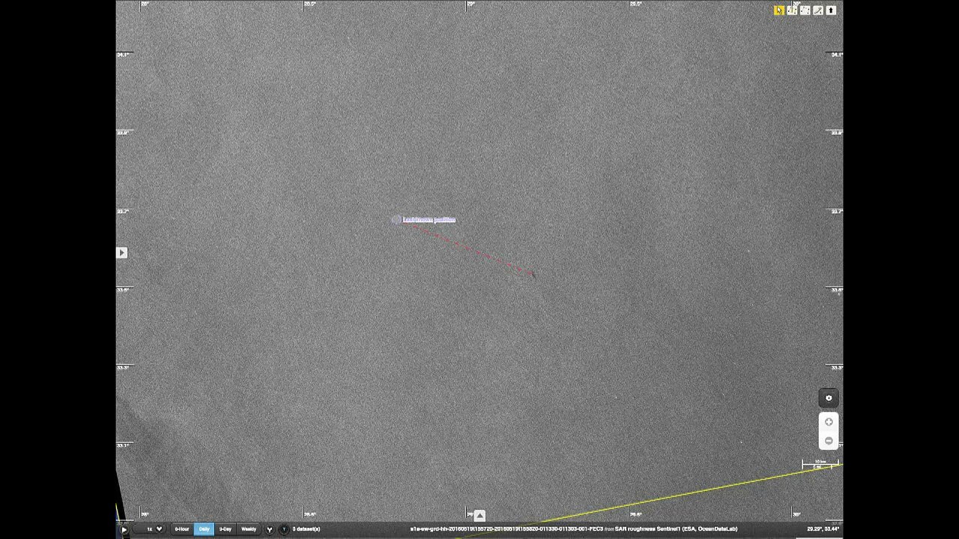The height and width of the screenshot is (539, 959).
Task: Click the dataset(s) count label
Action: click(306, 529)
